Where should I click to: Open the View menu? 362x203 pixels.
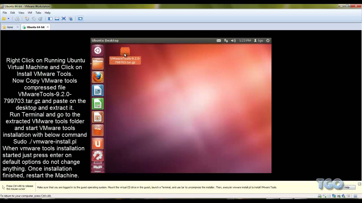tap(21, 13)
